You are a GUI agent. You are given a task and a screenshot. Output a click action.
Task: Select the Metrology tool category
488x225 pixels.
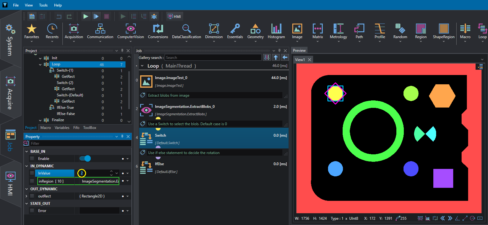338,32
